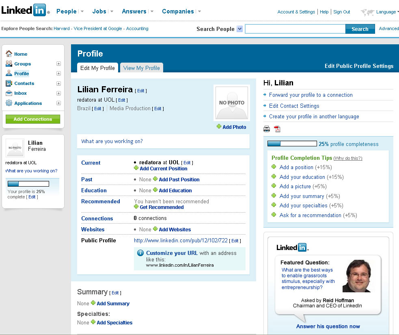Click the blue Search button

pos(360,29)
